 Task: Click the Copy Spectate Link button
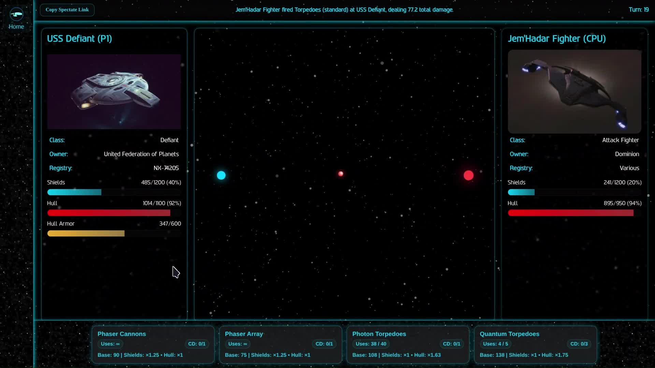(x=67, y=10)
